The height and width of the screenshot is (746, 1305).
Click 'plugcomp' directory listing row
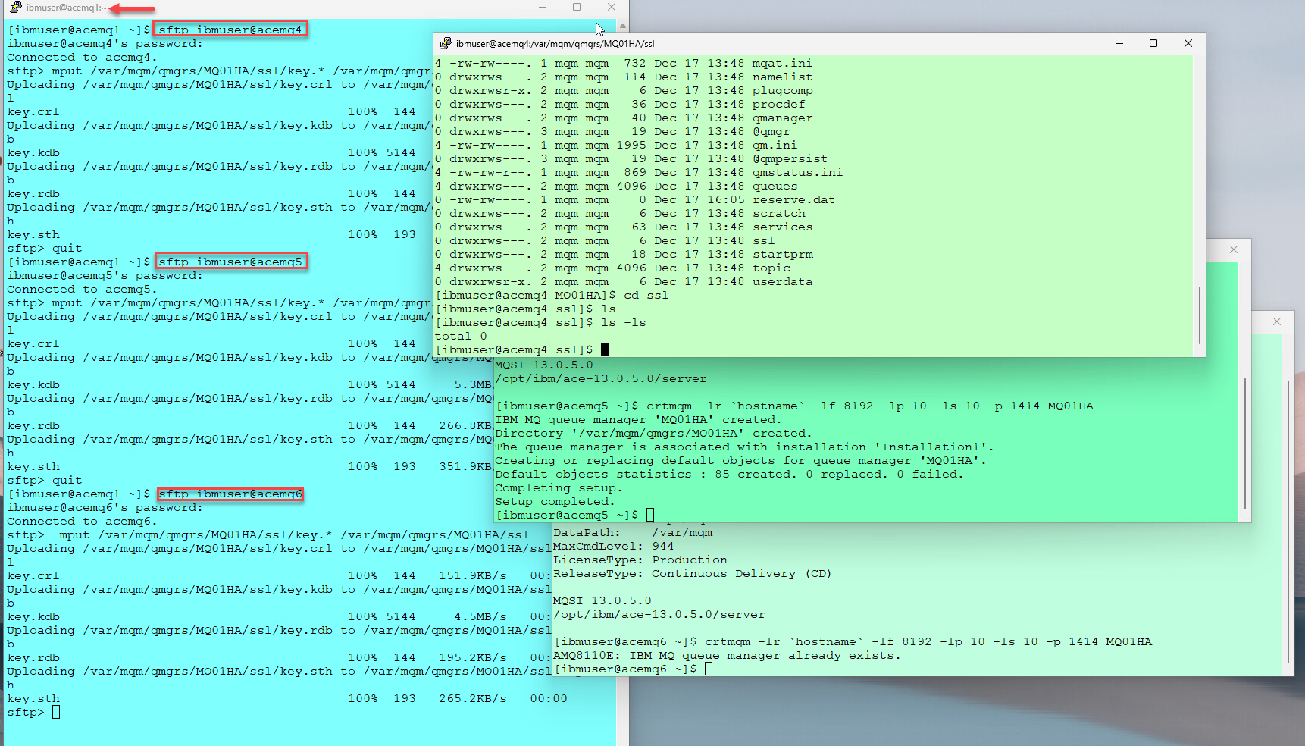(624, 90)
